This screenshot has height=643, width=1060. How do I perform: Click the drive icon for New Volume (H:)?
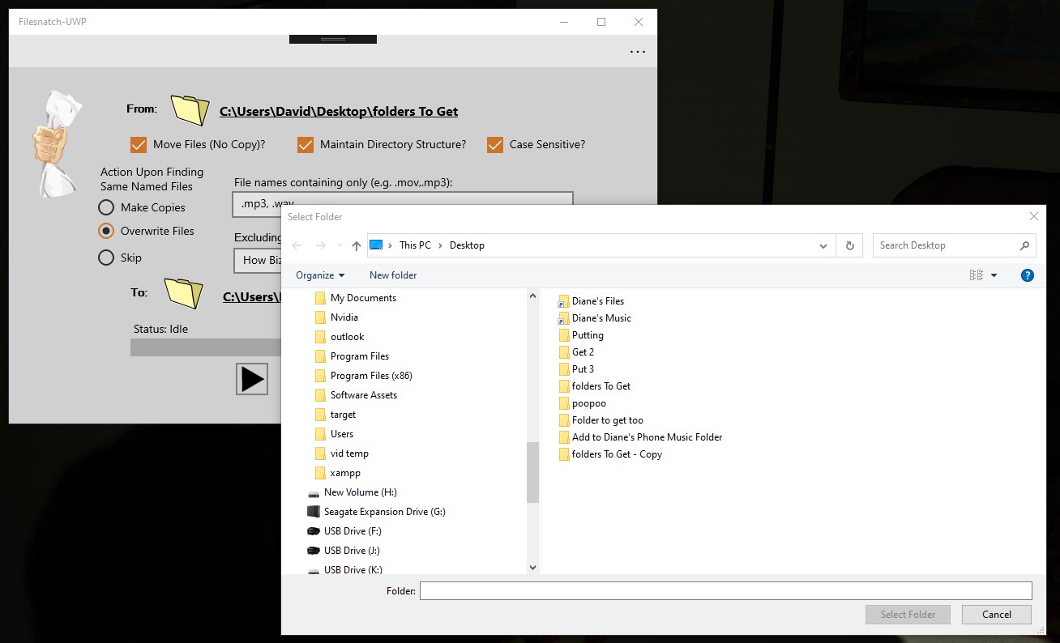[x=314, y=492]
